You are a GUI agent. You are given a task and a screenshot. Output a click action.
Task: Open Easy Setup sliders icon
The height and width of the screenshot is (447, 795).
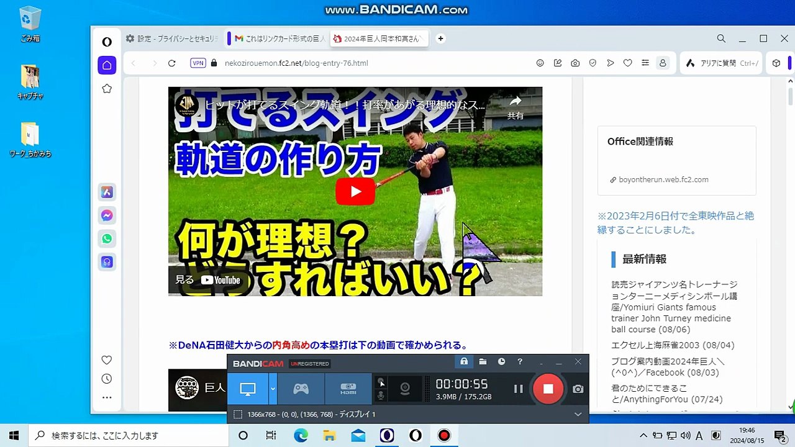click(x=645, y=63)
